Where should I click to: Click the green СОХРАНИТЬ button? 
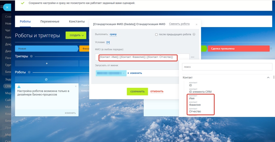137,91
